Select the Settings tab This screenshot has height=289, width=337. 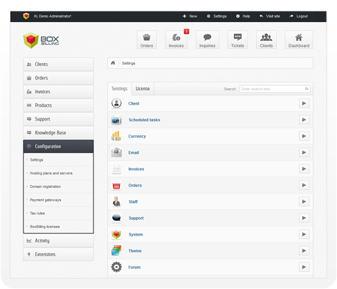point(120,89)
